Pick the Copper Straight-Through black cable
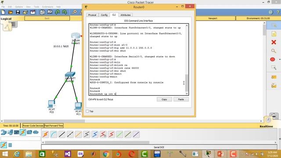The height and width of the screenshot is (158, 281). [x=62, y=134]
